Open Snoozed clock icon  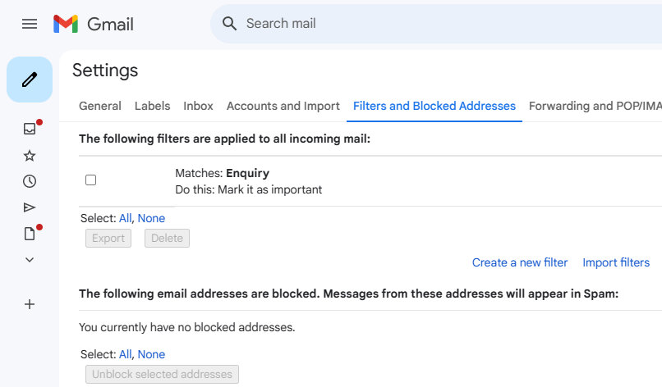click(30, 181)
